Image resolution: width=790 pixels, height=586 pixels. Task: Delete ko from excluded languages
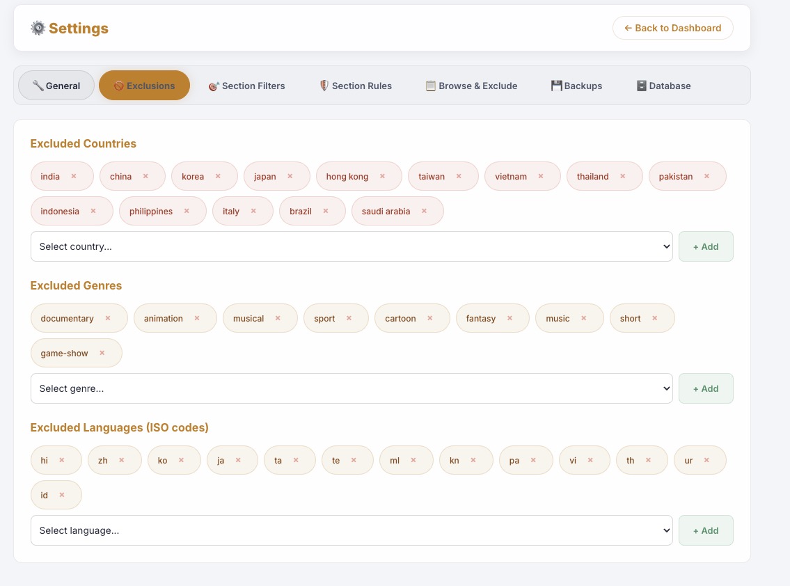[182, 461]
